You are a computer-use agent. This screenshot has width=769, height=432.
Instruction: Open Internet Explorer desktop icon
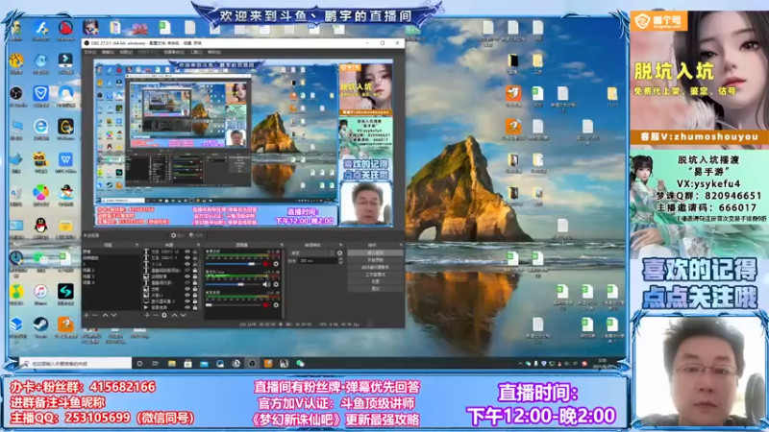40,129
